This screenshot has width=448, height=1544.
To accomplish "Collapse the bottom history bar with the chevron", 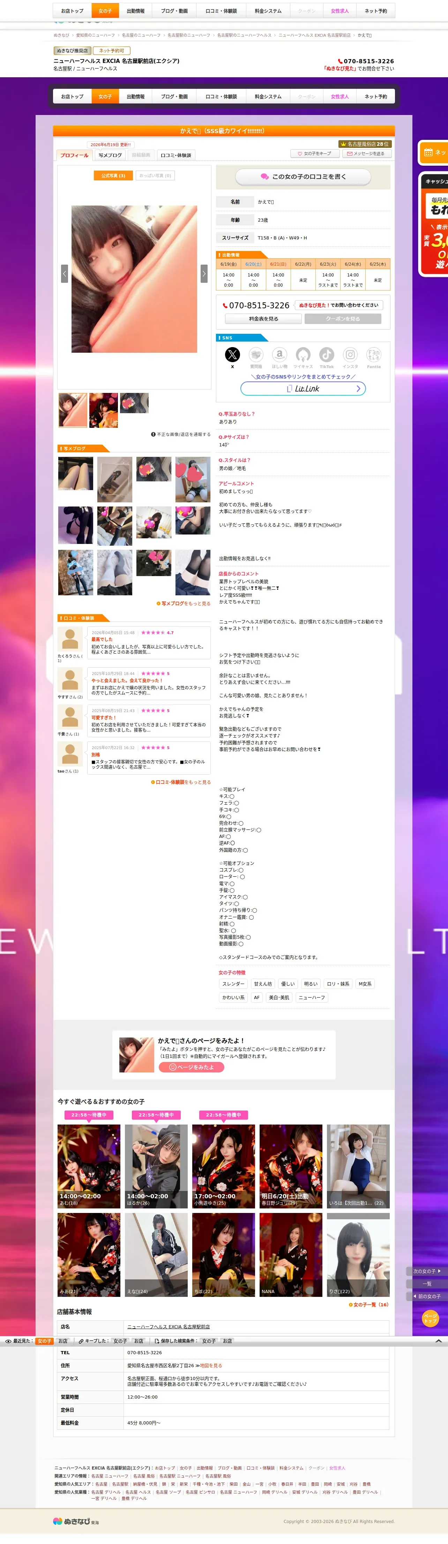I will pos(439,1341).
